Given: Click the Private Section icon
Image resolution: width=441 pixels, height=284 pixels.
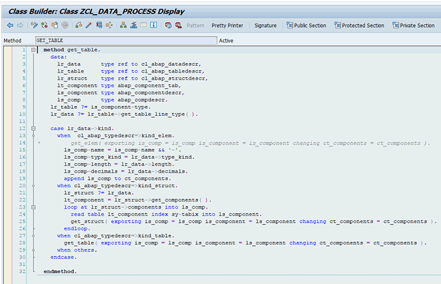Looking at the screenshot, I should 396,25.
